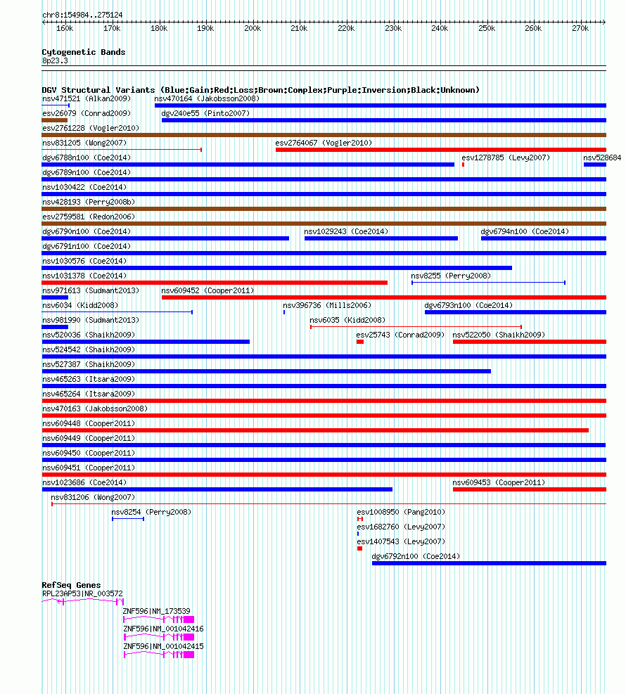Click the ZNF596|NM_173539 gene model glyph
The height and width of the screenshot is (694, 626).
pos(158,619)
